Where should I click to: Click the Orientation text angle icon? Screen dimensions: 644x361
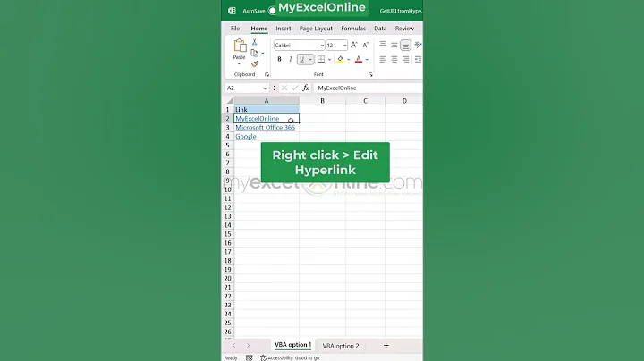click(x=418, y=45)
